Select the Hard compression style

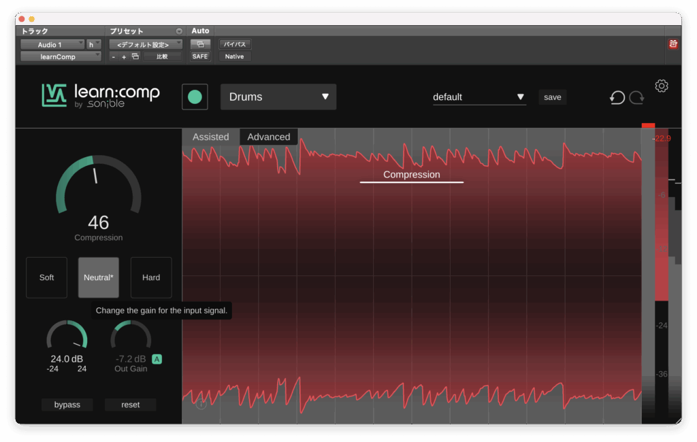coord(151,277)
